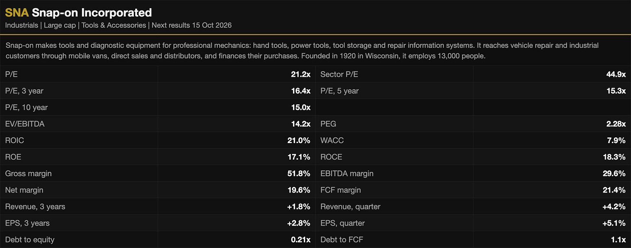The image size is (631, 248).
Task: Select the Snap-on Incorporated company name
Action: click(x=92, y=13)
